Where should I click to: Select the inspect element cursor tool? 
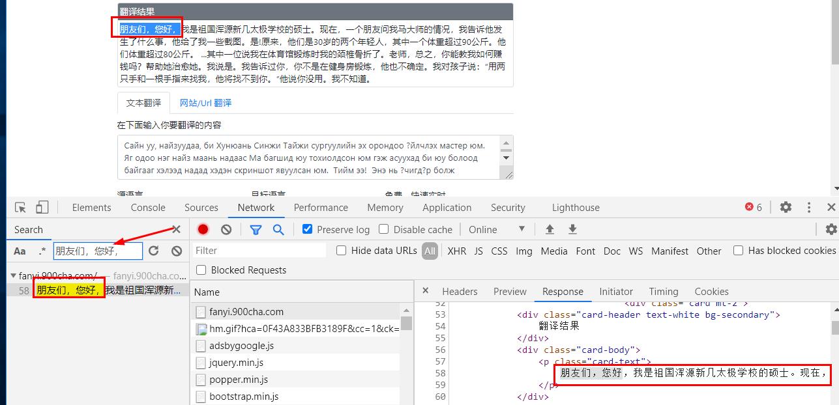click(x=20, y=206)
